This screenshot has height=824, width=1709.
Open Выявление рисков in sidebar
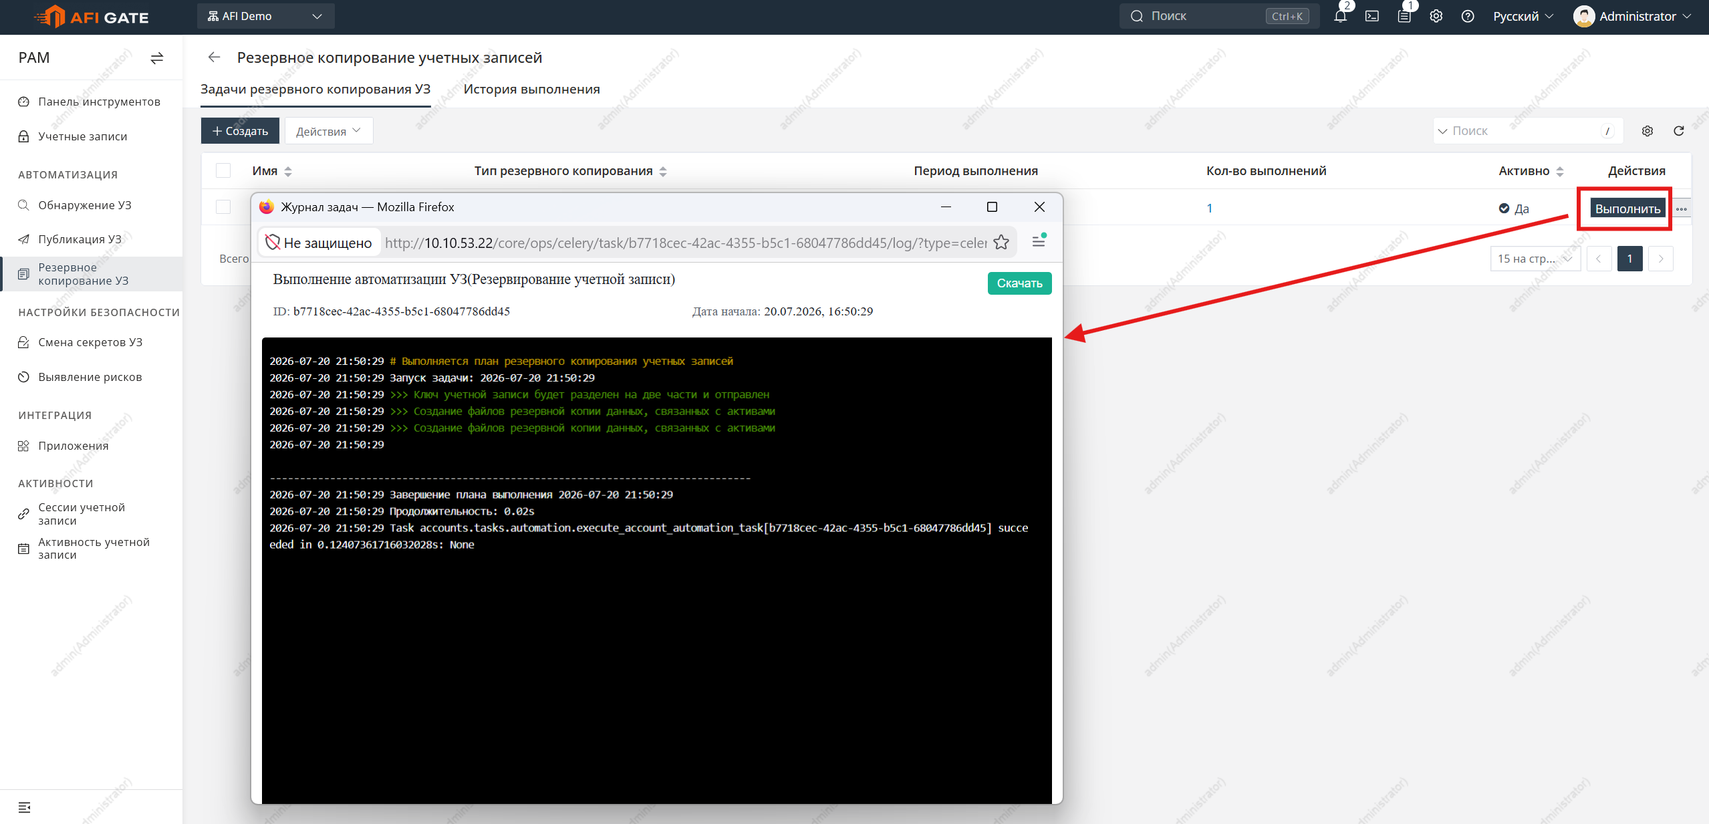click(92, 377)
